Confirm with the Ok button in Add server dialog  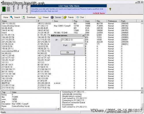[68, 52]
